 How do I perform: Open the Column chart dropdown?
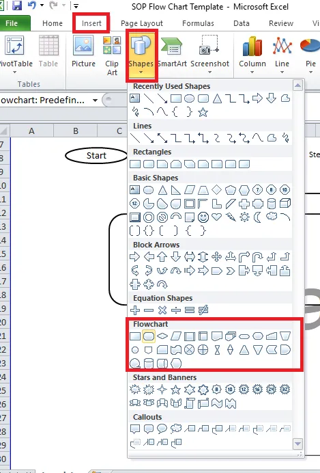click(x=252, y=55)
